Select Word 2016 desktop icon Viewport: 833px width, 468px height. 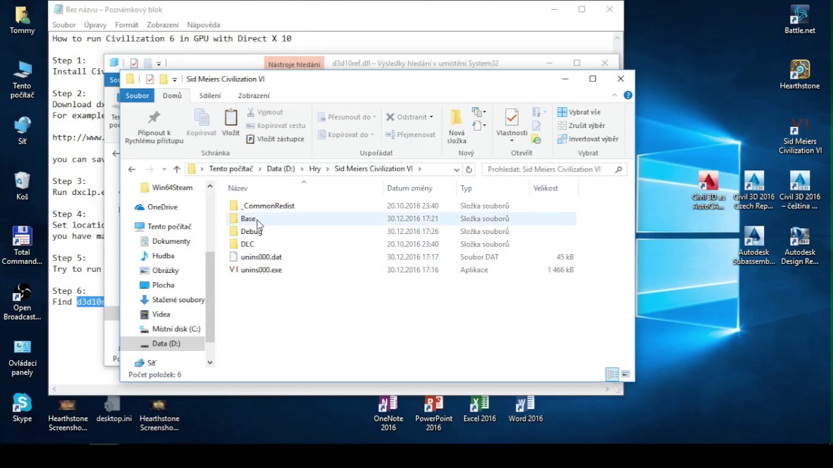(526, 409)
